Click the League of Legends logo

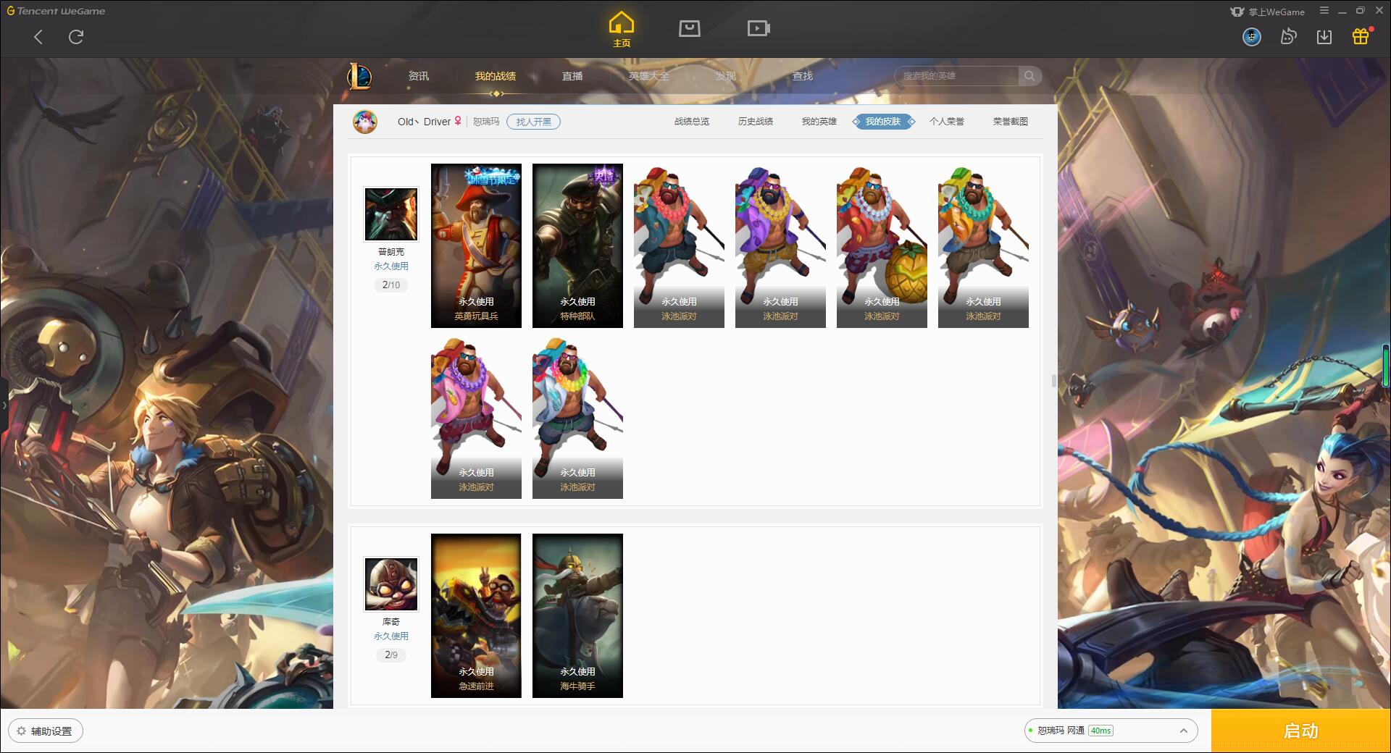[x=360, y=76]
